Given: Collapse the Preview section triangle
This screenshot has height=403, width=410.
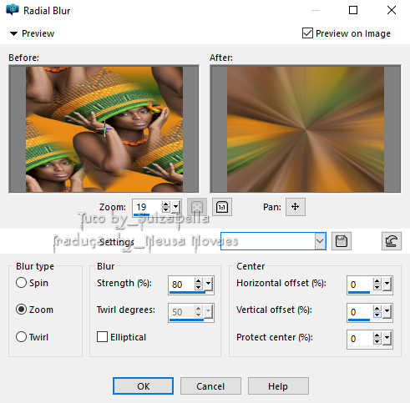Looking at the screenshot, I should (13, 34).
